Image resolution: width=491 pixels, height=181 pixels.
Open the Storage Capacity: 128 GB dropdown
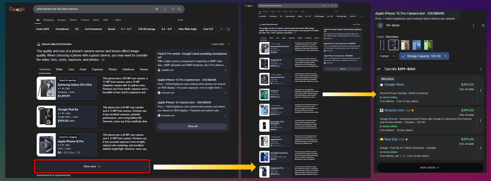click(x=424, y=56)
